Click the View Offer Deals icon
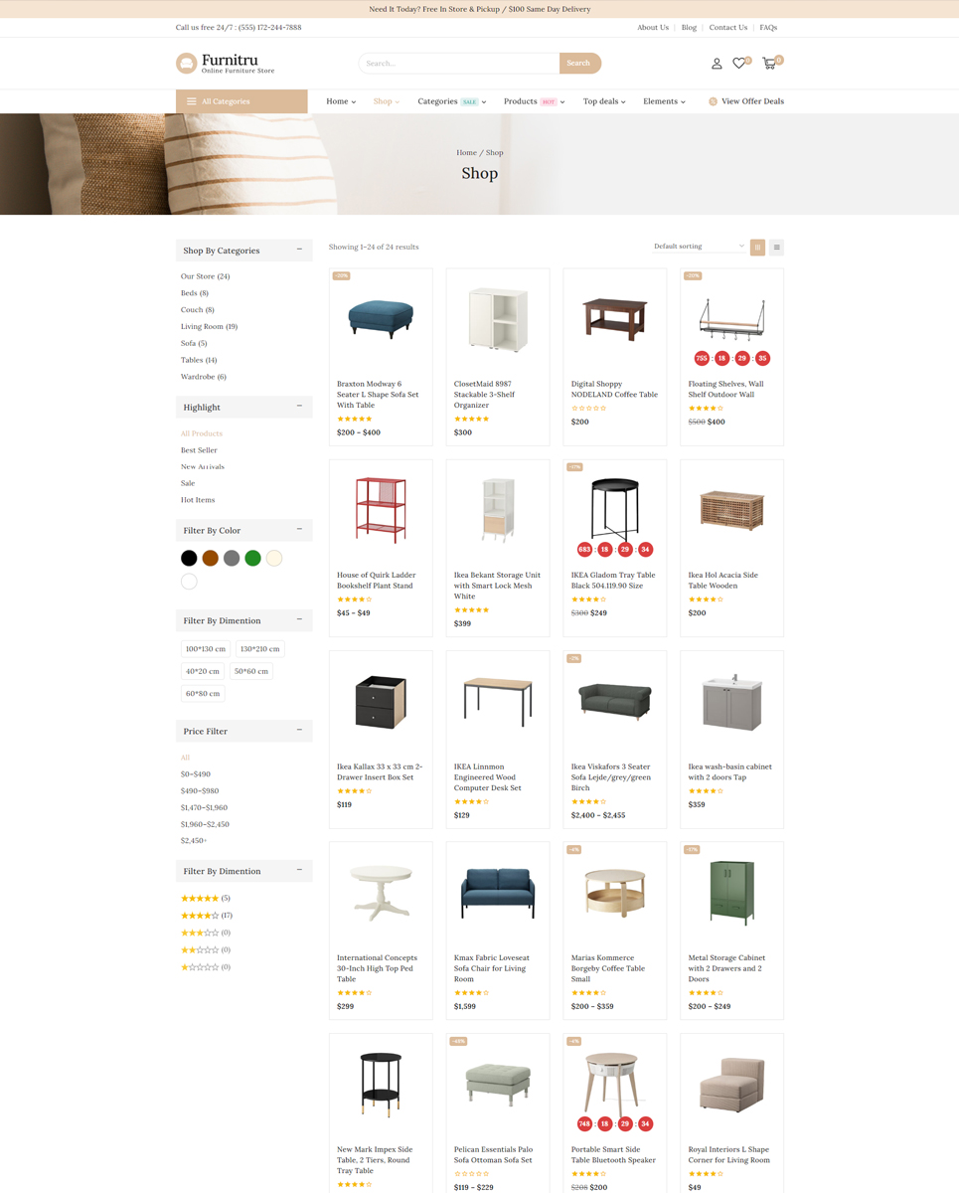This screenshot has height=1193, width=959. pos(713,101)
